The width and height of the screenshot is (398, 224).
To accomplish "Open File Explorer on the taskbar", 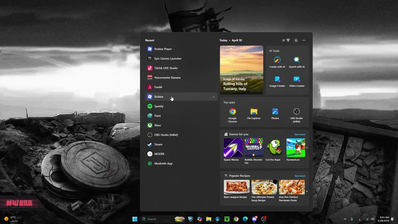I will tap(209, 219).
